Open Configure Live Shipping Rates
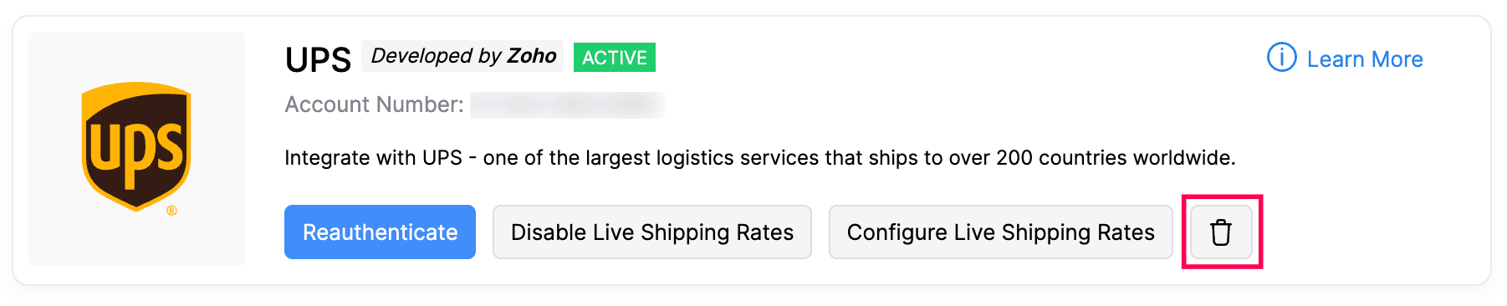The width and height of the screenshot is (1507, 306). [x=1000, y=232]
